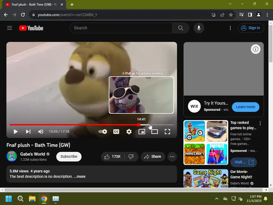
Task: Open a new tab
Action: (x=72, y=5)
